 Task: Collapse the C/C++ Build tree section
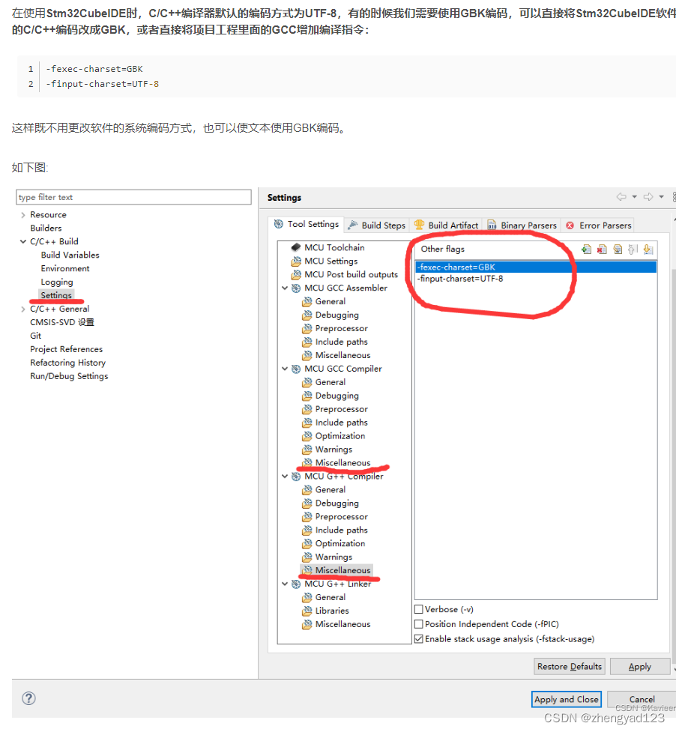22,241
